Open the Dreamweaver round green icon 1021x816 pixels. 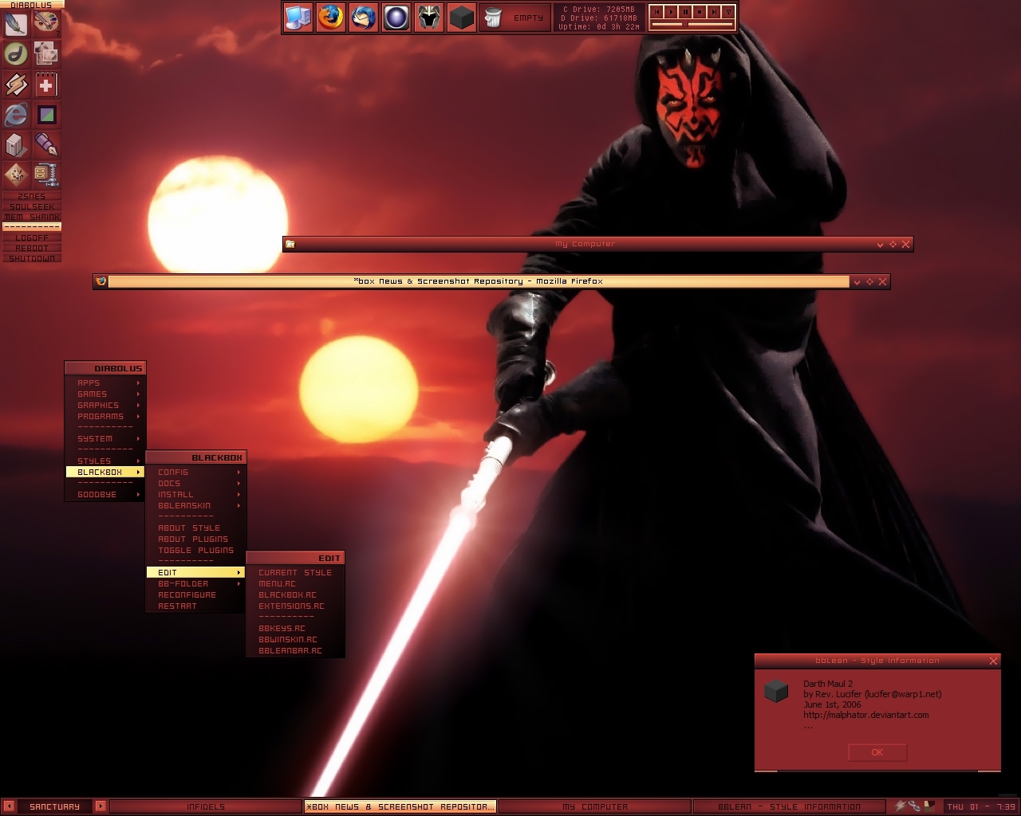click(16, 54)
